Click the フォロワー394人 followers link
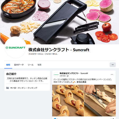Image resolution: width=119 pixels, height=119 pixels. tap(36, 54)
